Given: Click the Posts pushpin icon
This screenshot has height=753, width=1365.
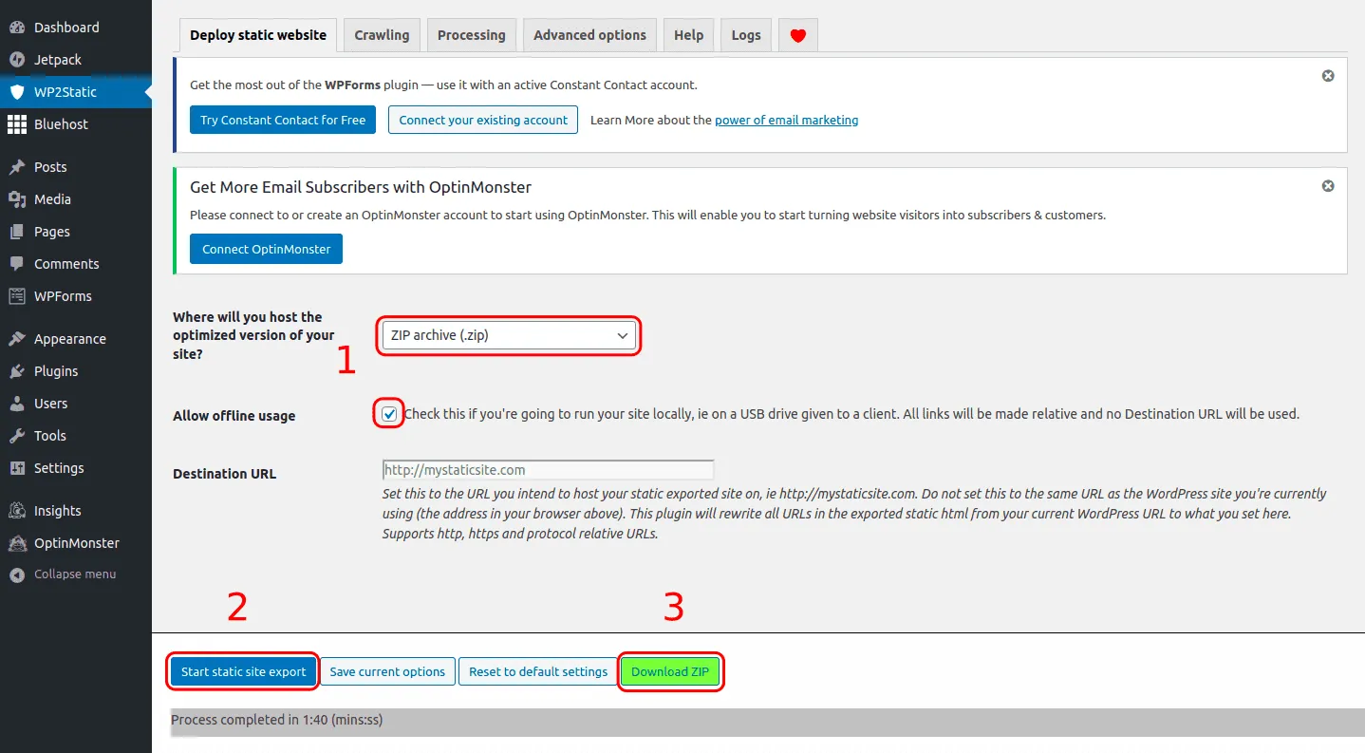Looking at the screenshot, I should [x=17, y=167].
